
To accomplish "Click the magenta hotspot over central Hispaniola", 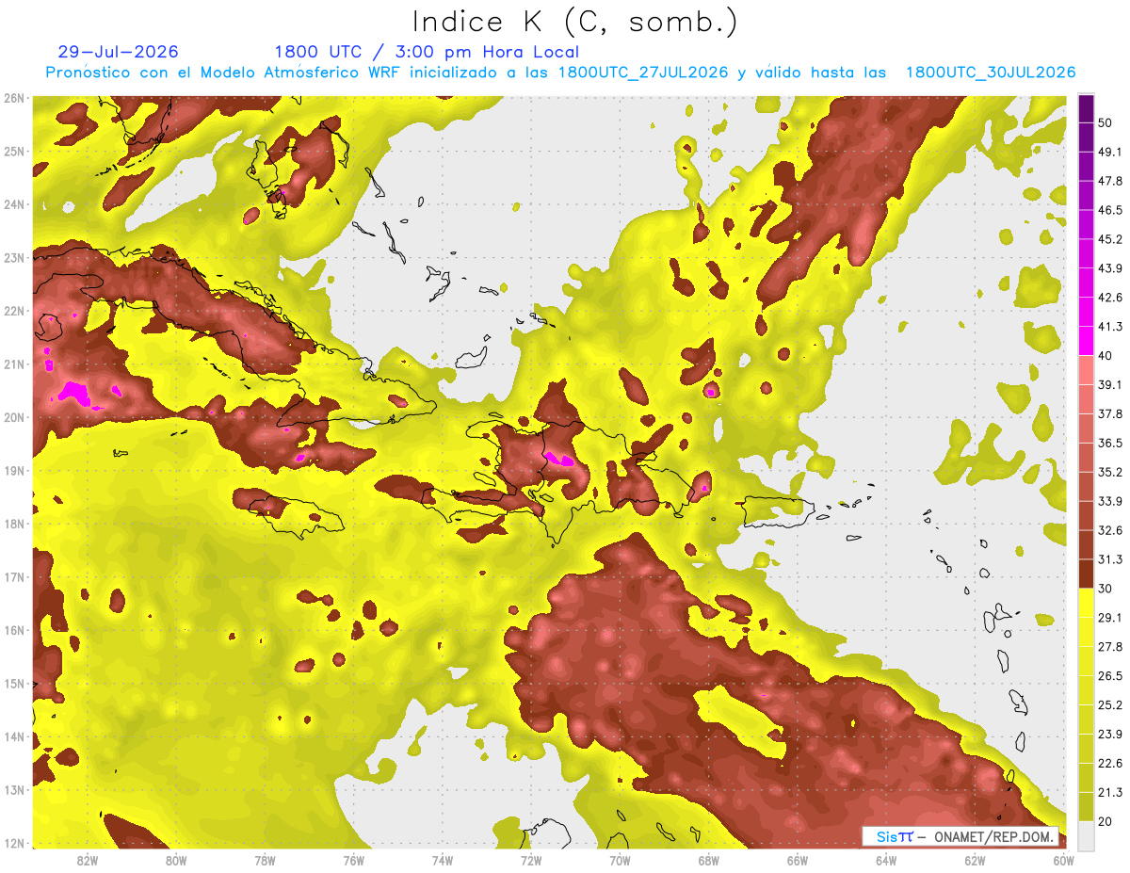I will coord(558,460).
